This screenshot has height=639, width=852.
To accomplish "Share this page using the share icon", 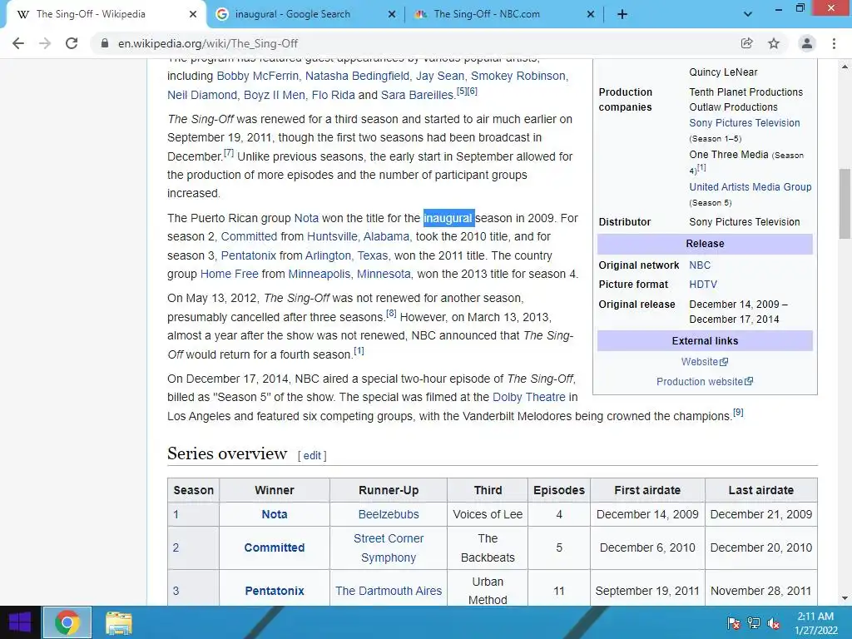I will pyautogui.click(x=746, y=43).
